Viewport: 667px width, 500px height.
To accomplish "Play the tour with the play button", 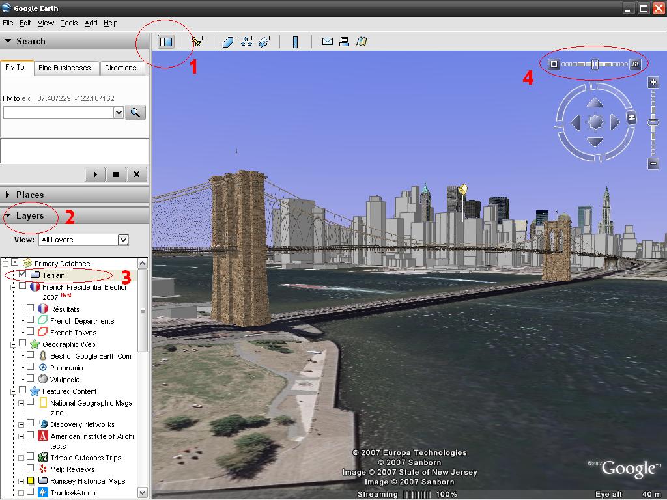I will (x=95, y=174).
